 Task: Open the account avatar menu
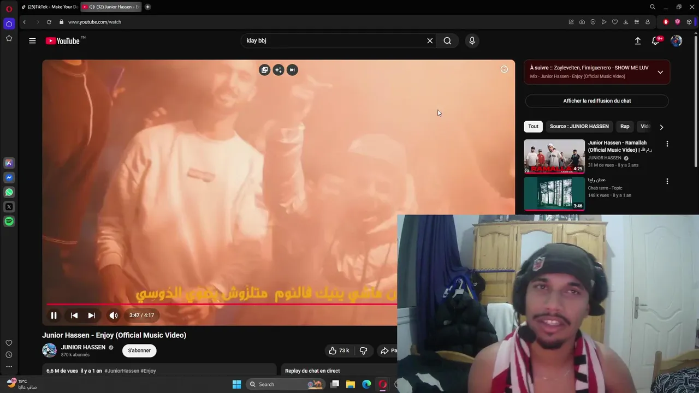pos(676,41)
